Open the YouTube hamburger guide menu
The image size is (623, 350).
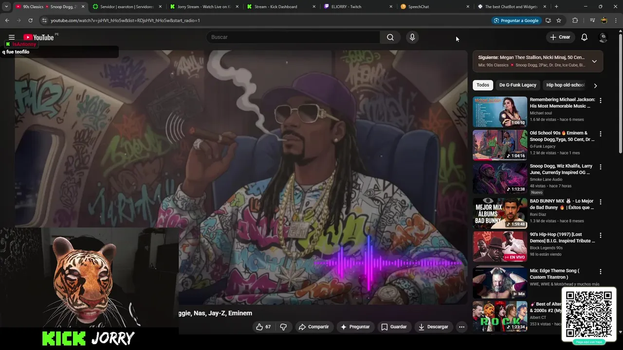point(12,37)
